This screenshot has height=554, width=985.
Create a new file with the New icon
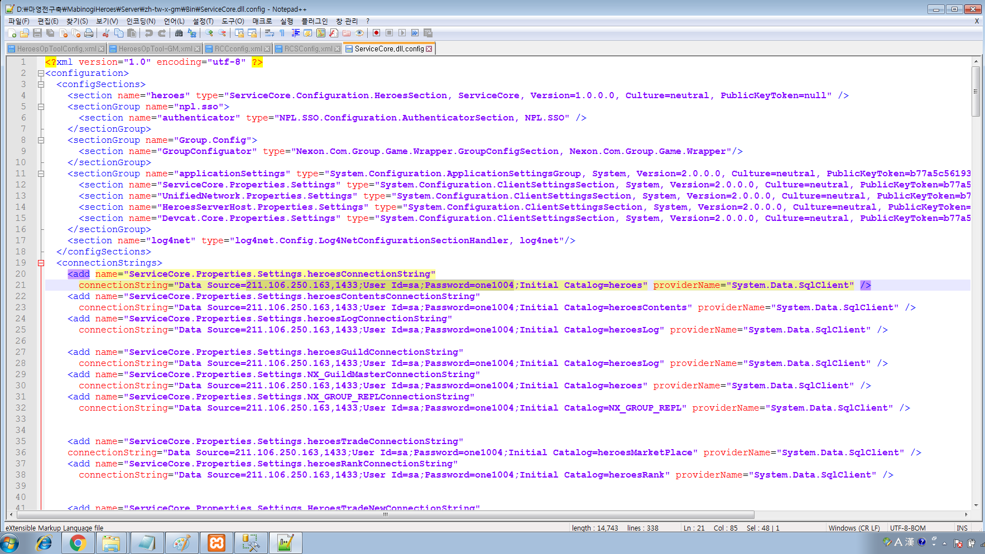click(12, 33)
